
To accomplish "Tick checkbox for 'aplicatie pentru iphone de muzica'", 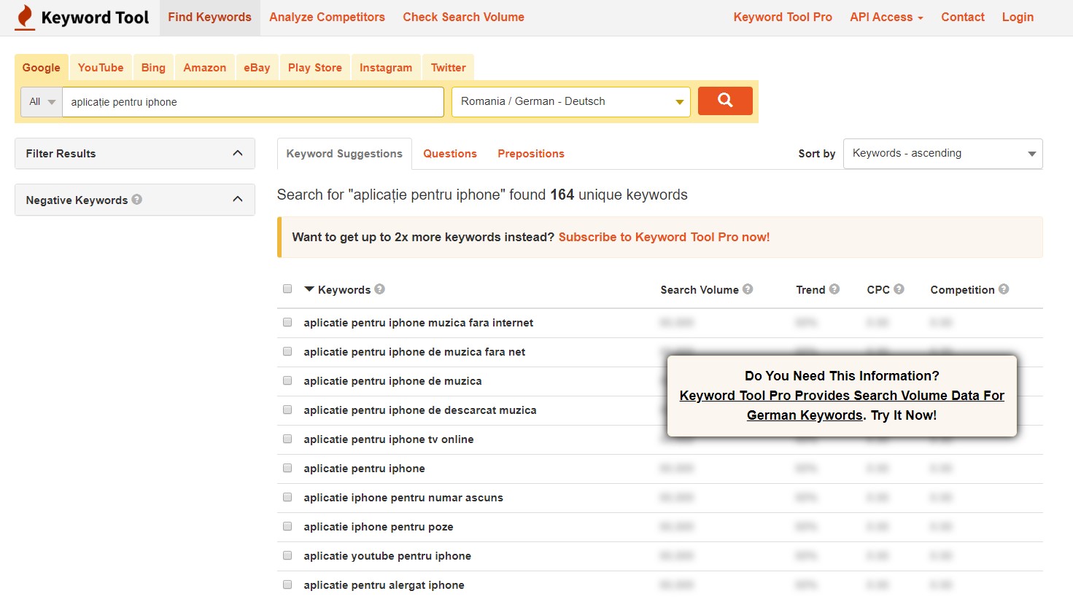I will 287,380.
